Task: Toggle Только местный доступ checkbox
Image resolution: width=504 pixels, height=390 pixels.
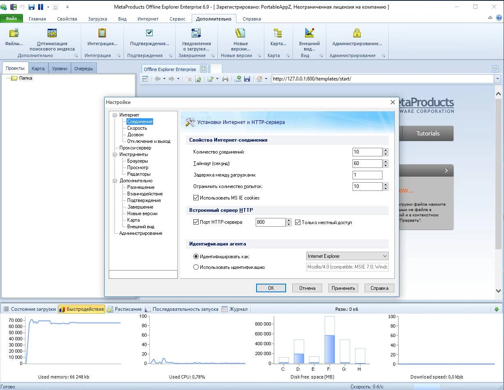Action: (298, 222)
